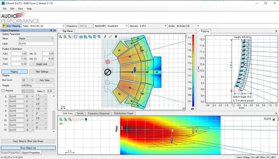This screenshot has height=159, width=279.
Task: Toggle the Show Mapping button
Action: (11, 26)
